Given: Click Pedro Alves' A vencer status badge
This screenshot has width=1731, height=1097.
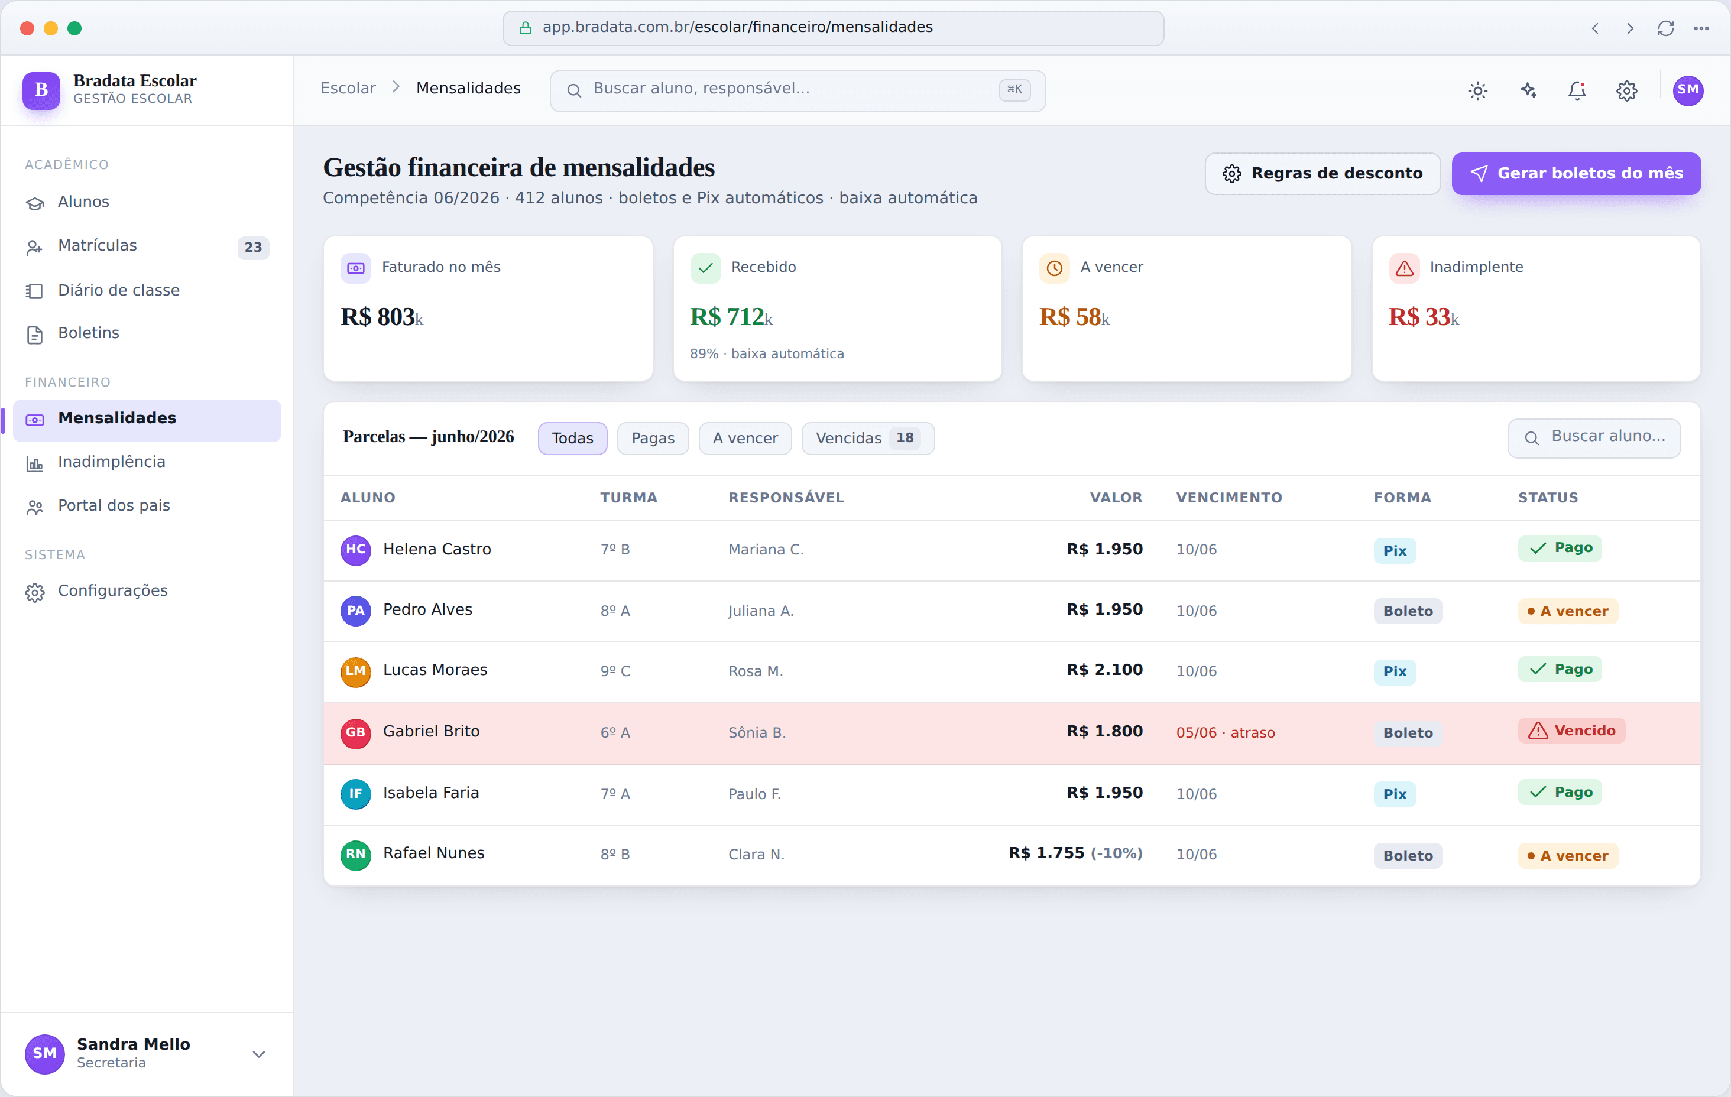Looking at the screenshot, I should [1567, 612].
